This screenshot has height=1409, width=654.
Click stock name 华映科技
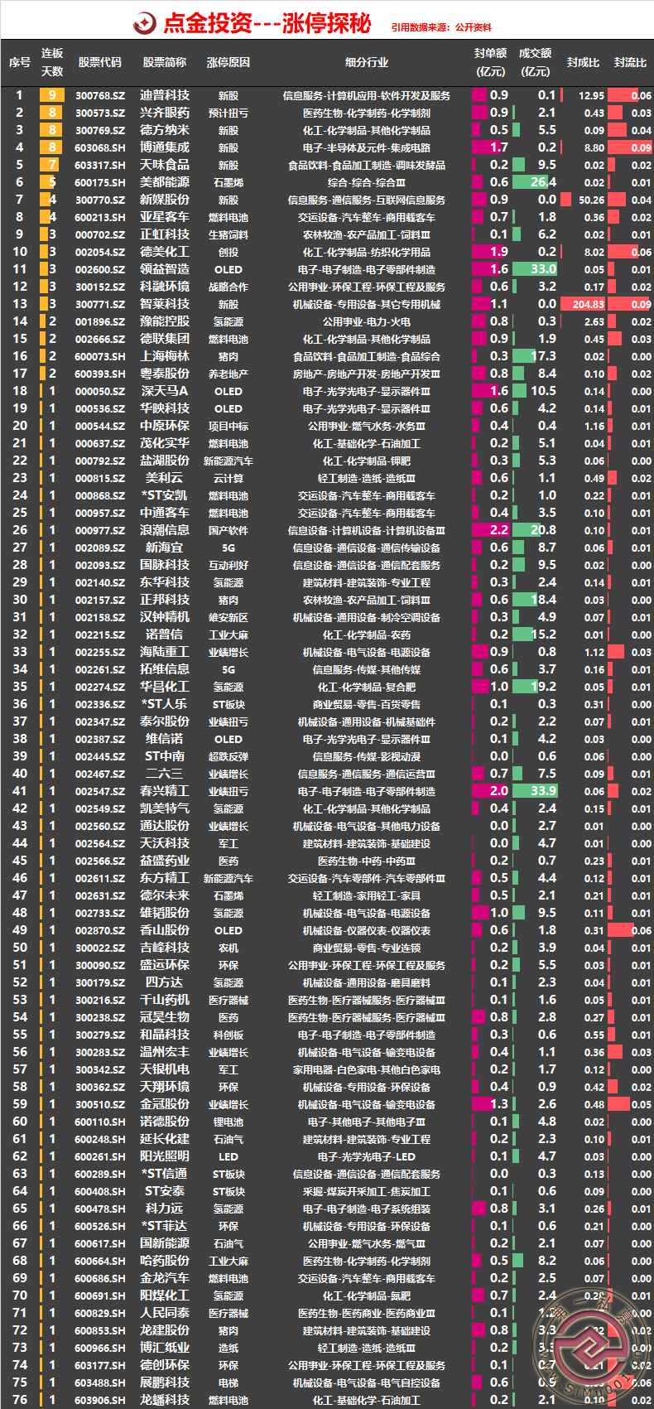[x=165, y=408]
